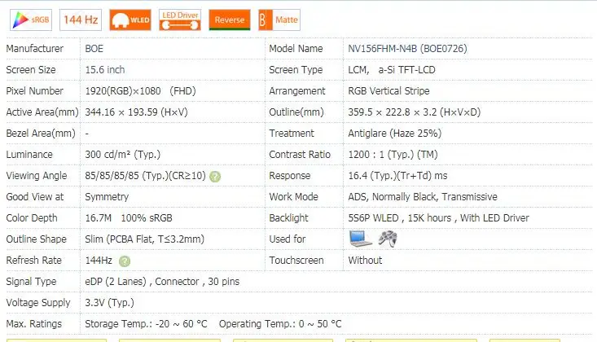
Task: Click the Model Name label
Action: [296, 49]
